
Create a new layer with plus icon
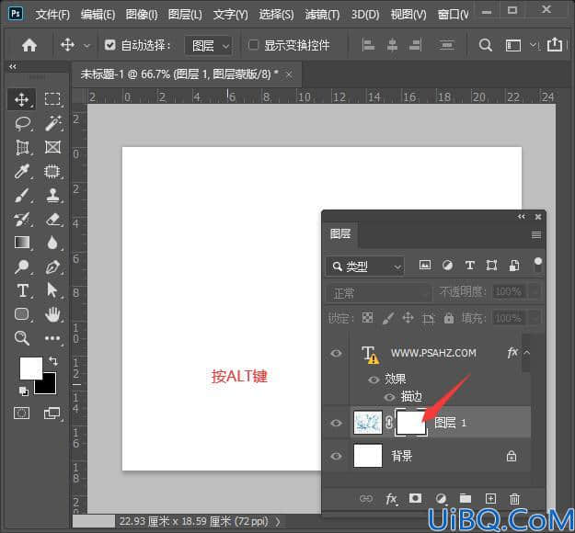pyautogui.click(x=490, y=499)
